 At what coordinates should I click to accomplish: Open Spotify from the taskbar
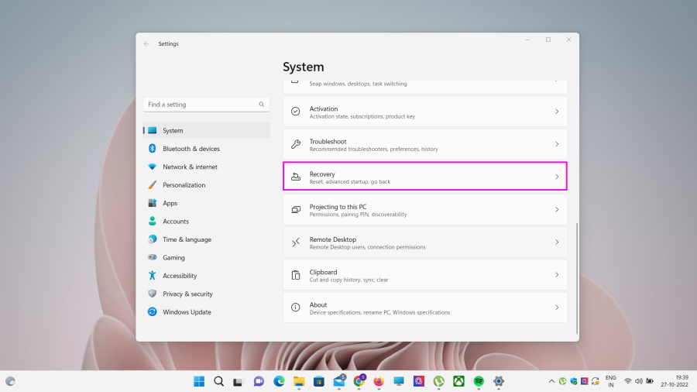click(x=479, y=381)
